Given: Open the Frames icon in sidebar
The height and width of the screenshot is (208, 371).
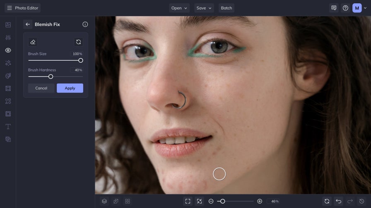Looking at the screenshot, I should click(x=8, y=88).
